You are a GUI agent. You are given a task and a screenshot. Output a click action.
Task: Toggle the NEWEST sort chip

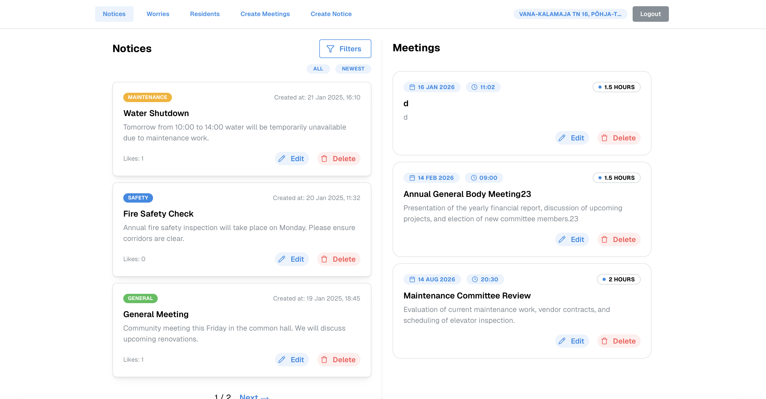(x=353, y=69)
